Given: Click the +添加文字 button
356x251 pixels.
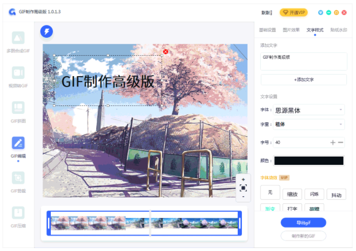Looking at the screenshot, I should point(304,80).
